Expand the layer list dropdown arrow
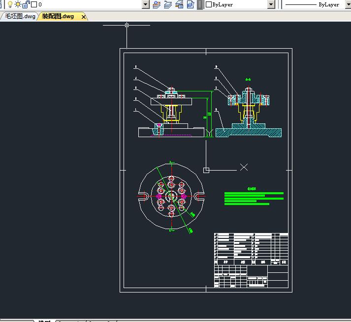The image size is (351, 322). [x=145, y=4]
